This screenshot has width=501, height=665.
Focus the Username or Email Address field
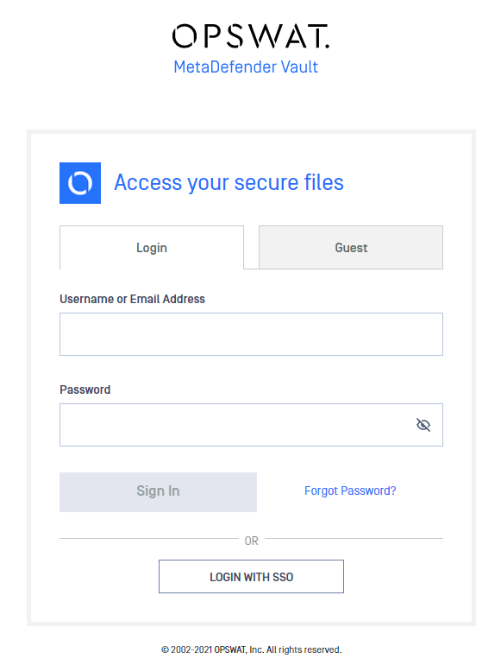pyautogui.click(x=251, y=334)
